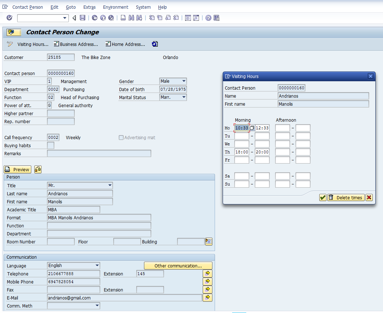
Task: Click the Telephone field 2106677888
Action: [74, 273]
